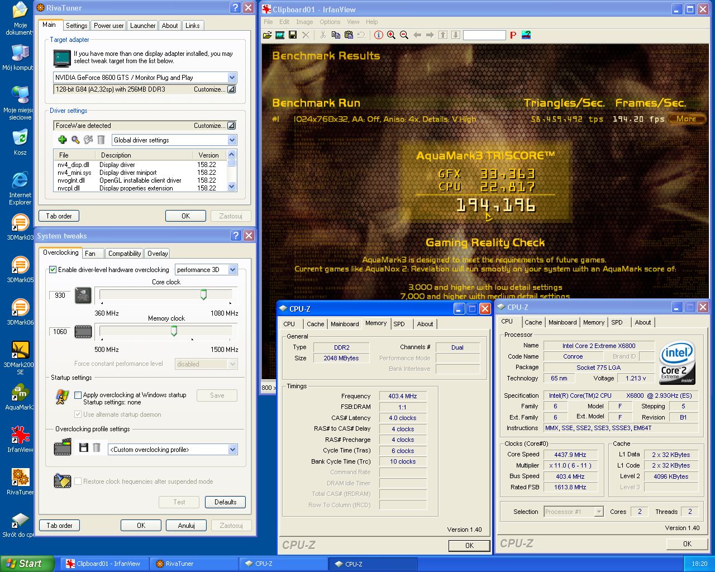Open the IrfanView desktop shortcut
This screenshot has width=715, height=572.
[20, 440]
